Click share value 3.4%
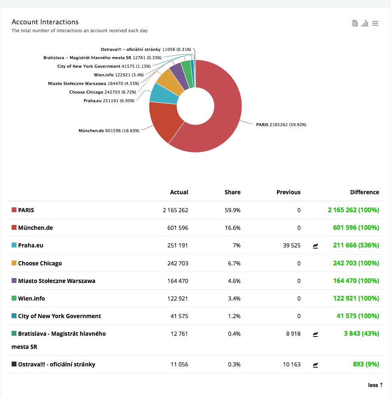 point(234,299)
